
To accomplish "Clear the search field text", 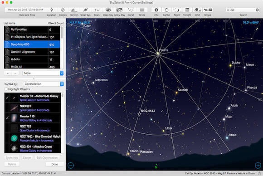I will [257, 10].
